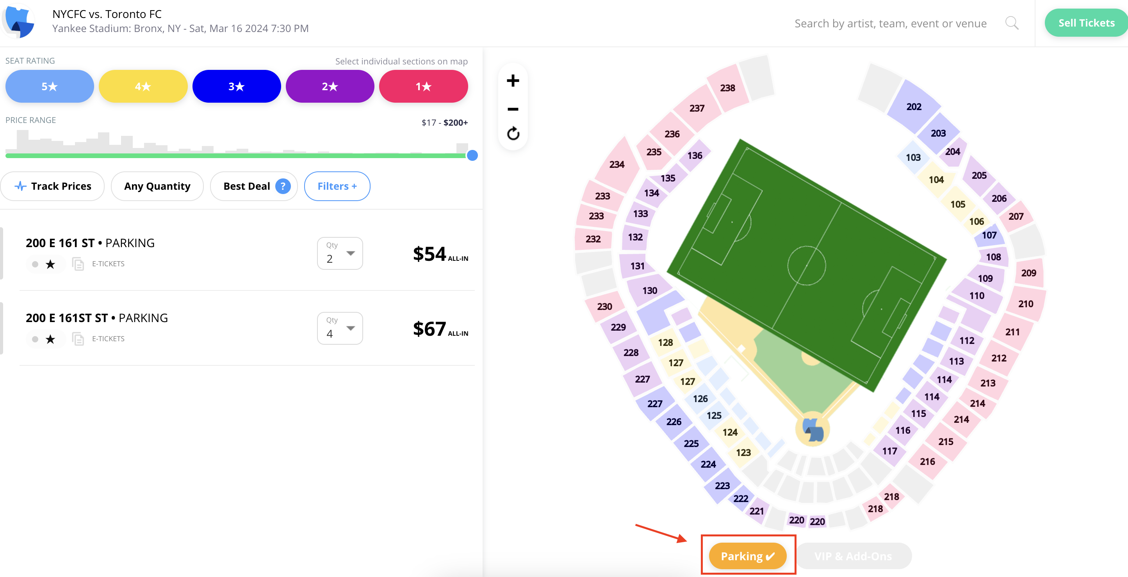Open the Any Quantity selector

(157, 186)
